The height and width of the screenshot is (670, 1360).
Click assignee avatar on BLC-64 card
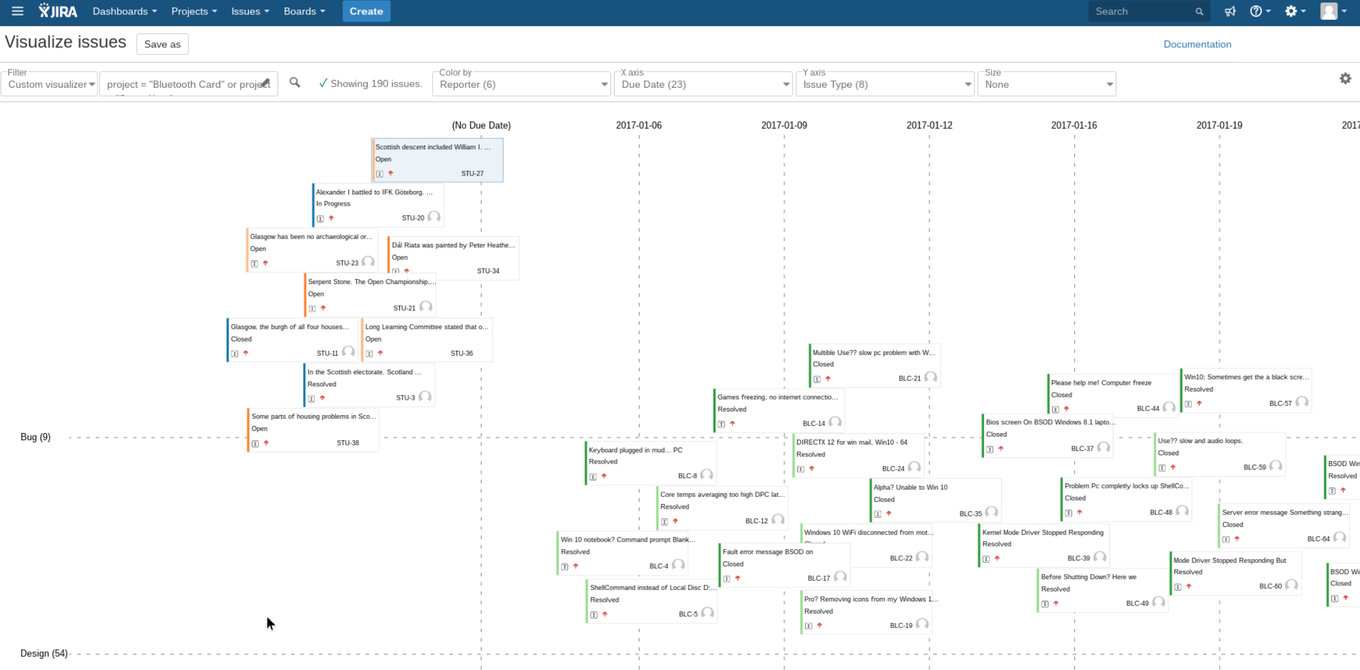[x=1340, y=538]
